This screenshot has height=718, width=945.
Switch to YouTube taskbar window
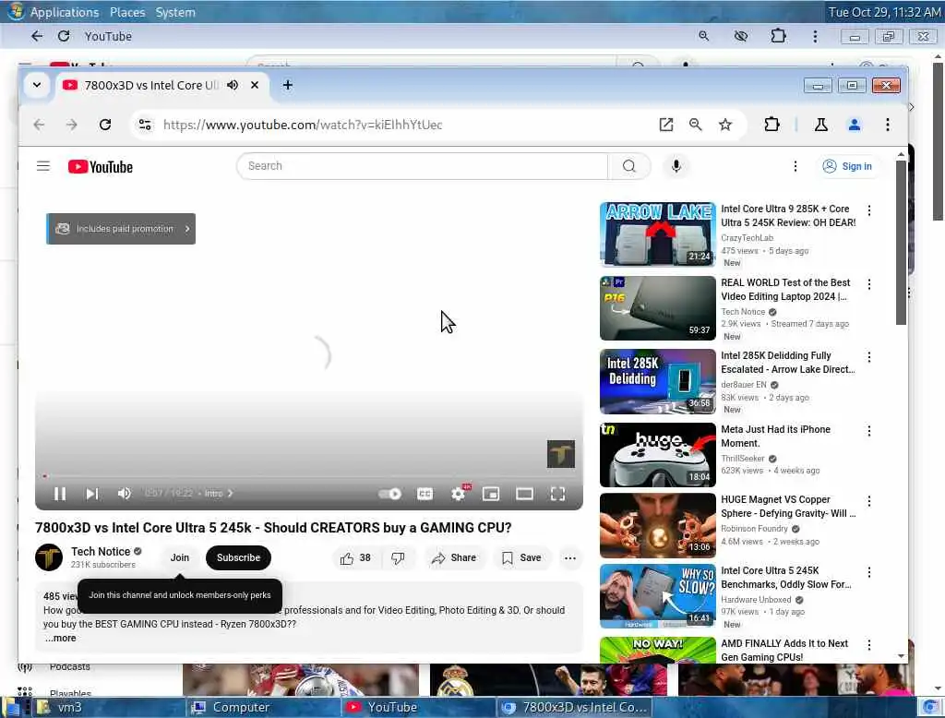tap(419, 707)
